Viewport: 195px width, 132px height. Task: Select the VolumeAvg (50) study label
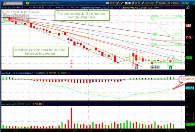pos(9,104)
